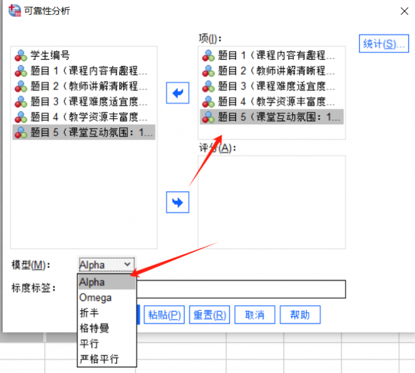Click the right-pointing move arrow button below
The width and height of the screenshot is (415, 373).
coord(178,203)
